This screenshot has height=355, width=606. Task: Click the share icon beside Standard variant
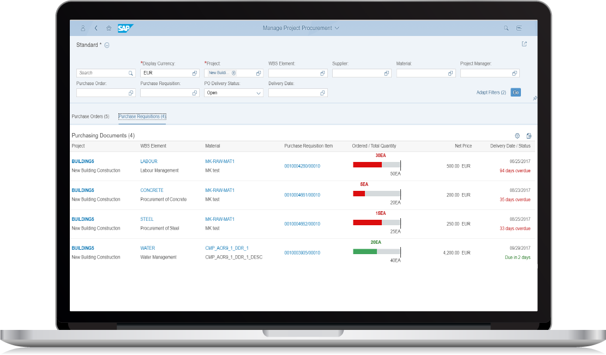[524, 44]
